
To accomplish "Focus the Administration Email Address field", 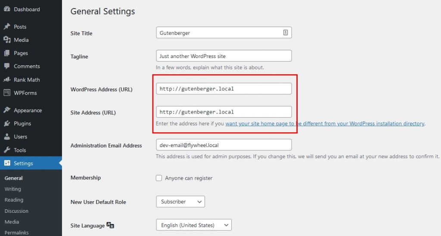I will pos(224,145).
